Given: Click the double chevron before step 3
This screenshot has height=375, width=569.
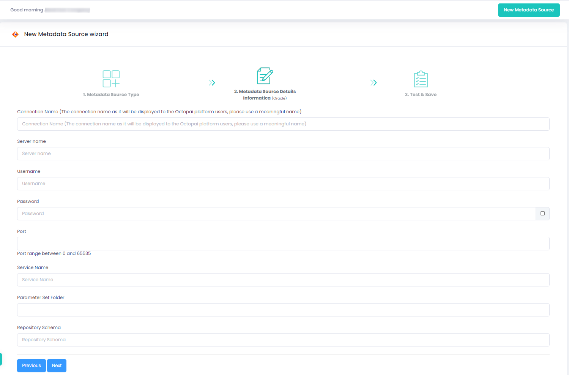Looking at the screenshot, I should (374, 83).
